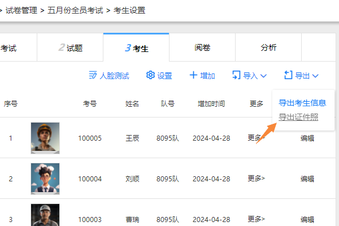The image size is (339, 226).
Task: Open photo thumbnail of 曹瑞
Action: (x=45, y=215)
